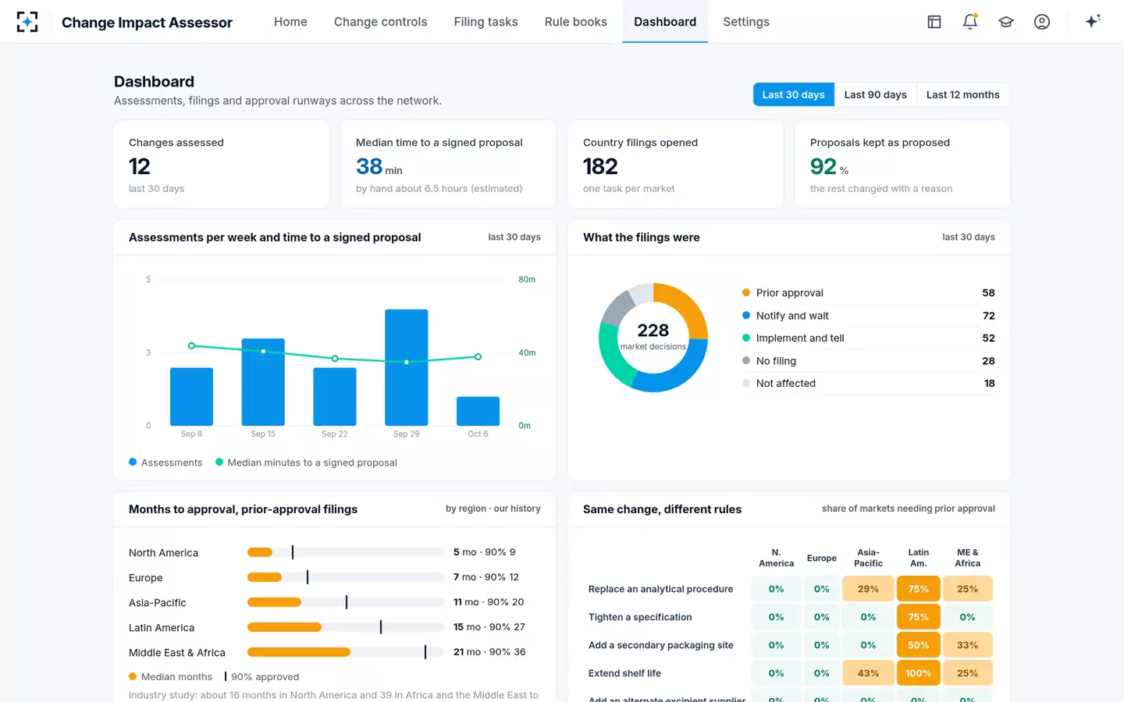The height and width of the screenshot is (702, 1124).
Task: Click the green Implement and tell legend dot
Action: [x=746, y=338]
